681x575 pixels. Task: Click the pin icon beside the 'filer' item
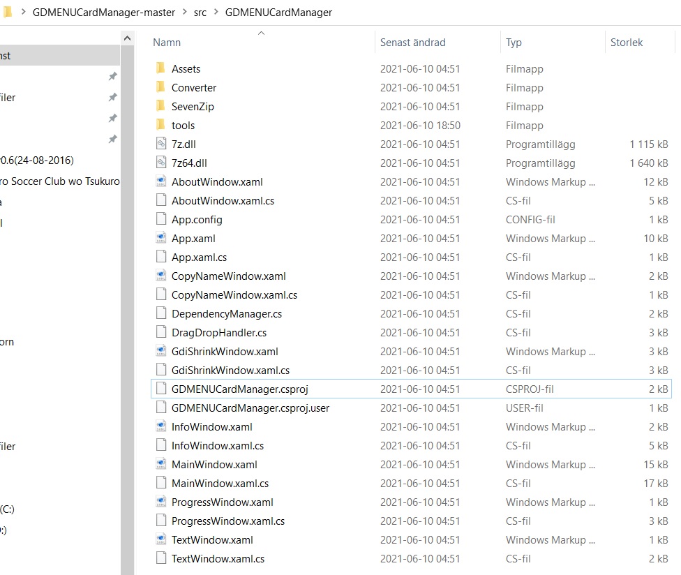[112, 97]
